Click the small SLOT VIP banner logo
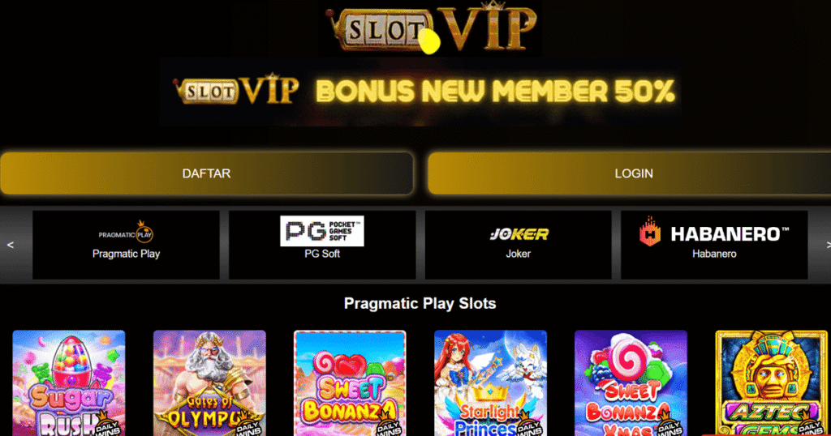Image resolution: width=831 pixels, height=436 pixels. tap(236, 91)
